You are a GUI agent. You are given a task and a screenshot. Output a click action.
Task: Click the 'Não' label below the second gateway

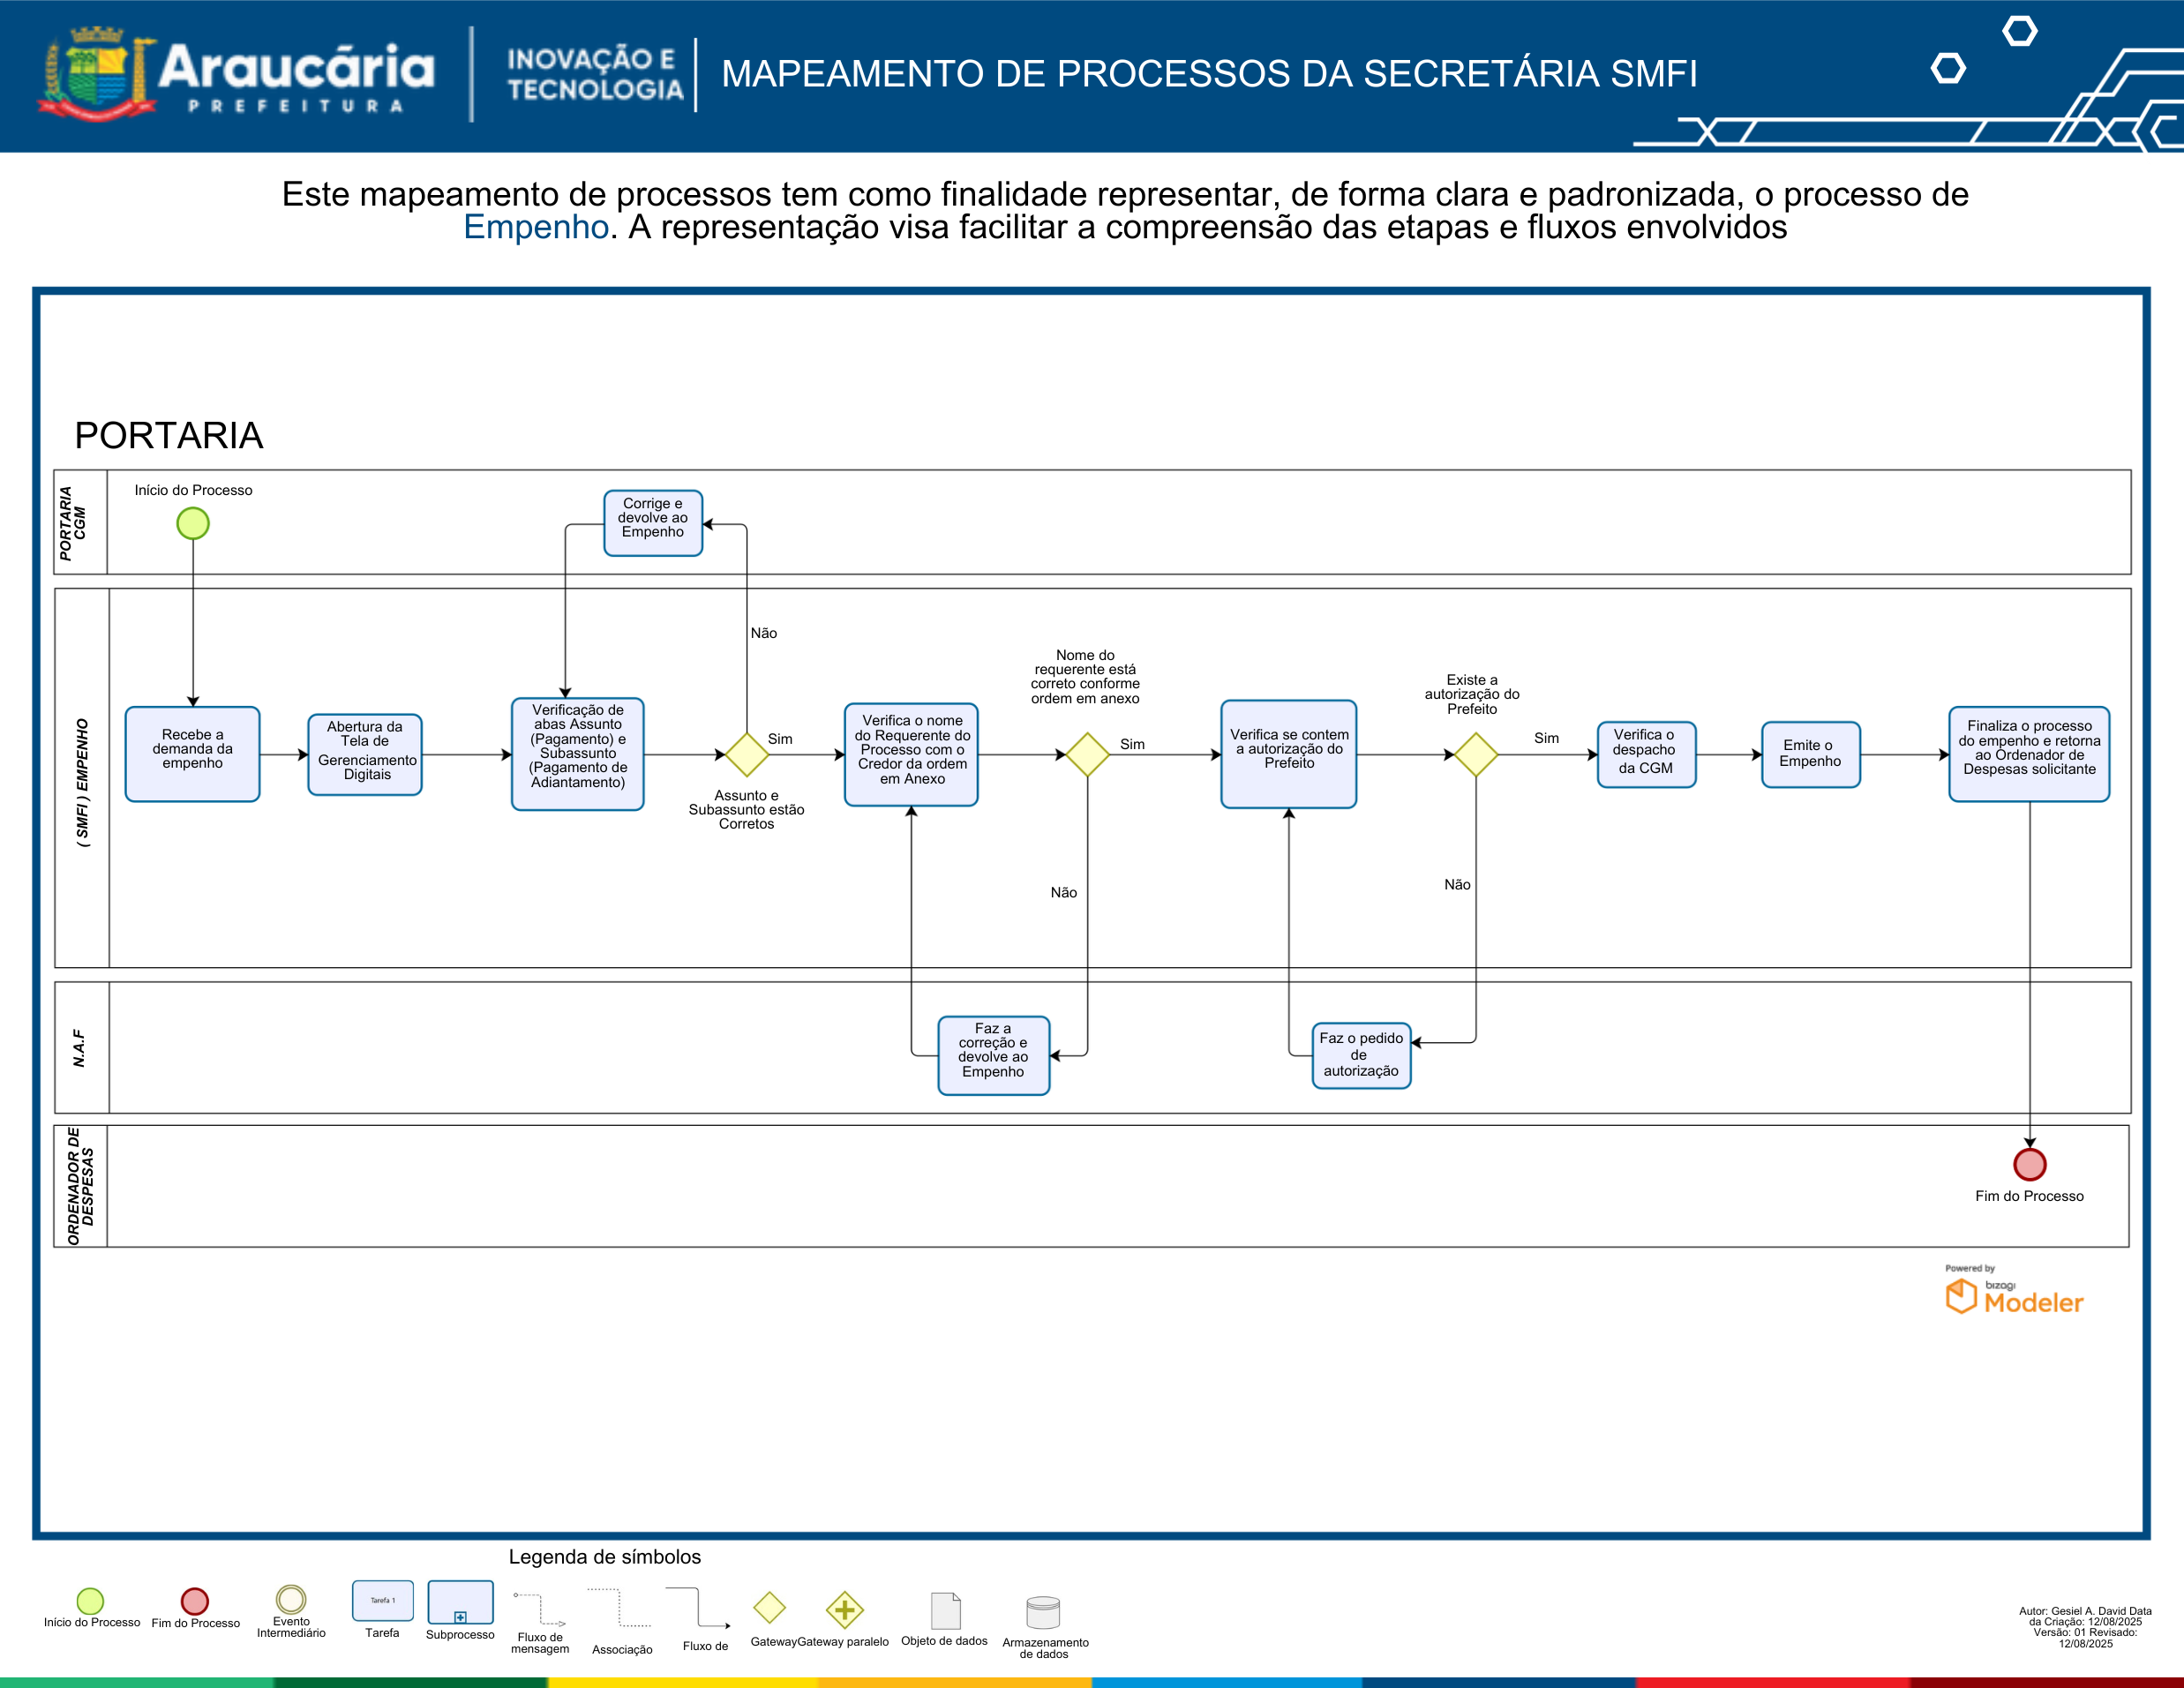pyautogui.click(x=1064, y=892)
